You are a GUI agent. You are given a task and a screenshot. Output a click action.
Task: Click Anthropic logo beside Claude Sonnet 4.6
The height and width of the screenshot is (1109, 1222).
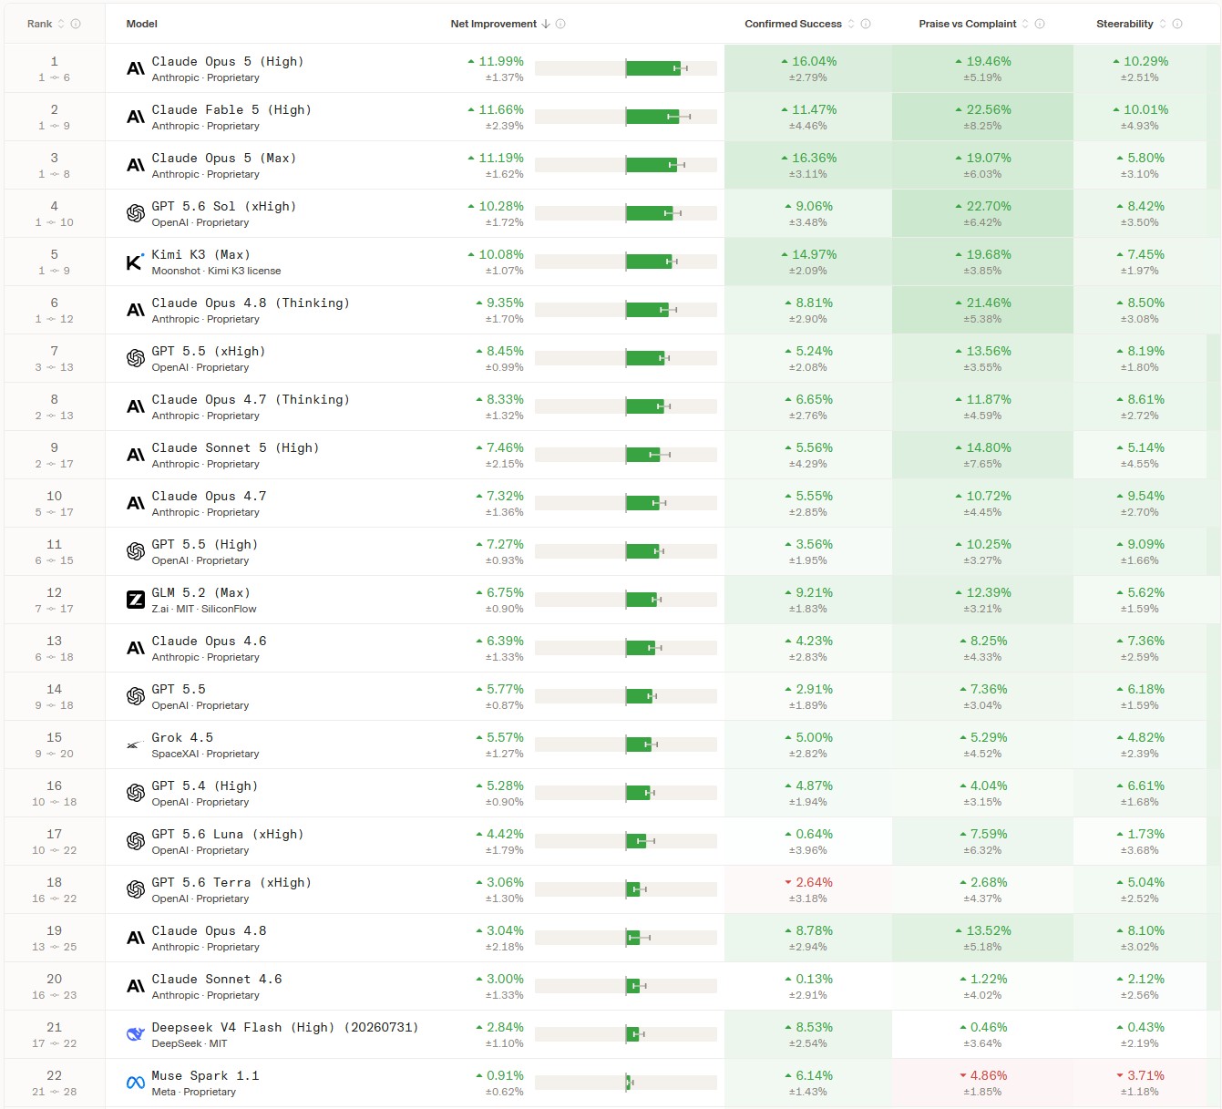[136, 986]
